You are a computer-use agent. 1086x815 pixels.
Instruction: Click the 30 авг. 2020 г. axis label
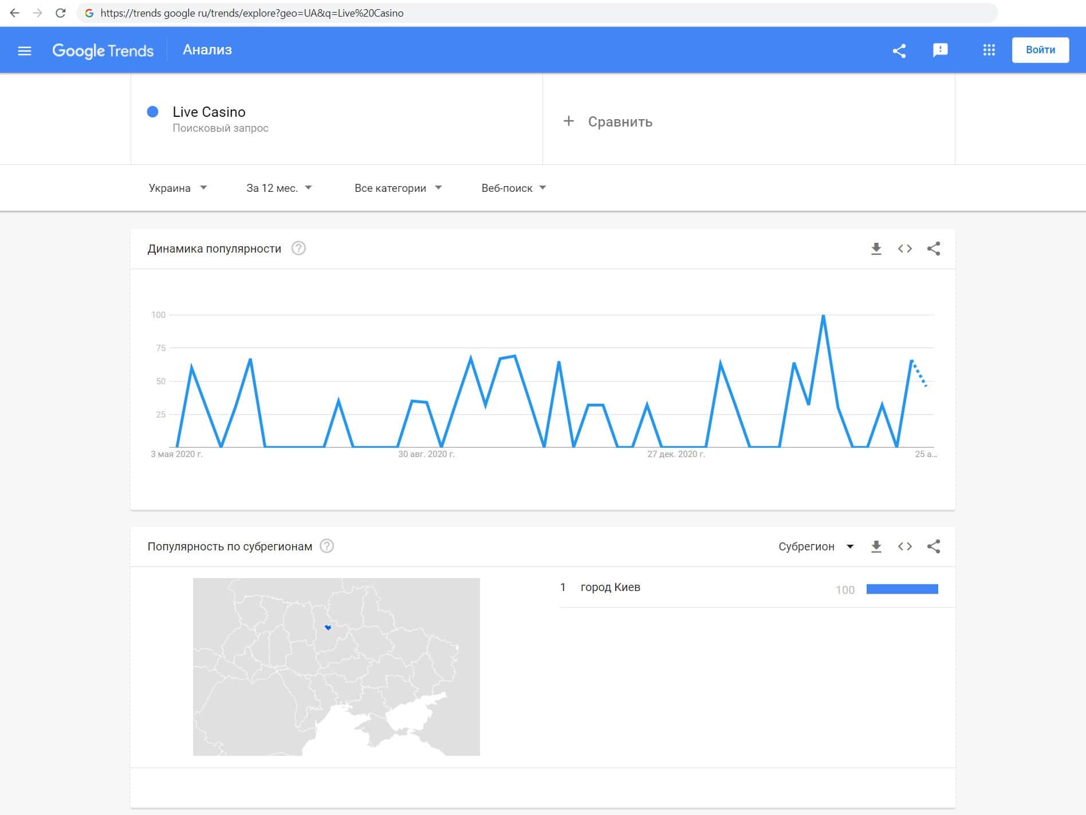[x=427, y=454]
